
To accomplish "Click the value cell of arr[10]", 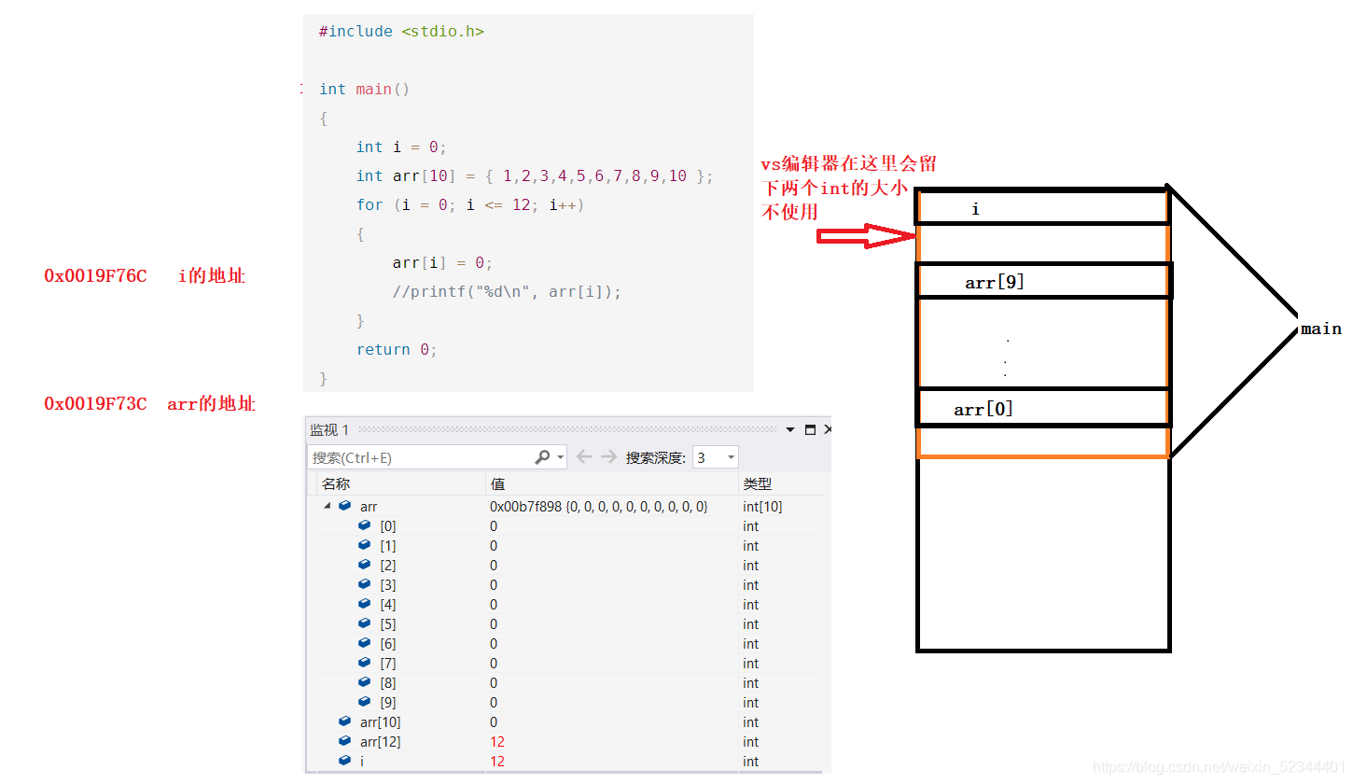I will (x=612, y=722).
